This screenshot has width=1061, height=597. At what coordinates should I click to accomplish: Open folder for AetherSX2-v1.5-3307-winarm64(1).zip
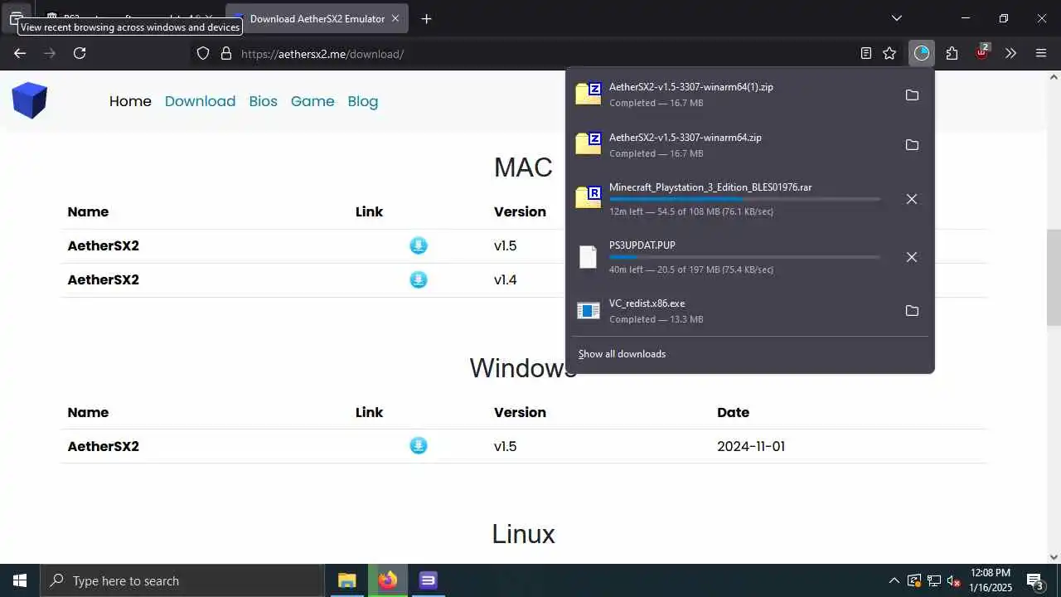[912, 95]
